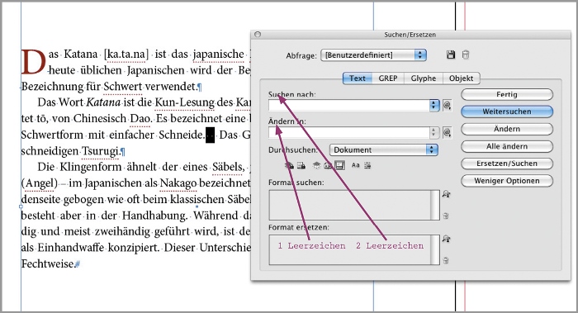Screen dimensions: 578x313
Task: Open special characters menu for Suchen nach
Action: click(x=448, y=106)
